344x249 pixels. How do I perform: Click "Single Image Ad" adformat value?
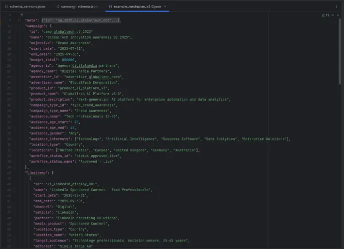click(75, 247)
